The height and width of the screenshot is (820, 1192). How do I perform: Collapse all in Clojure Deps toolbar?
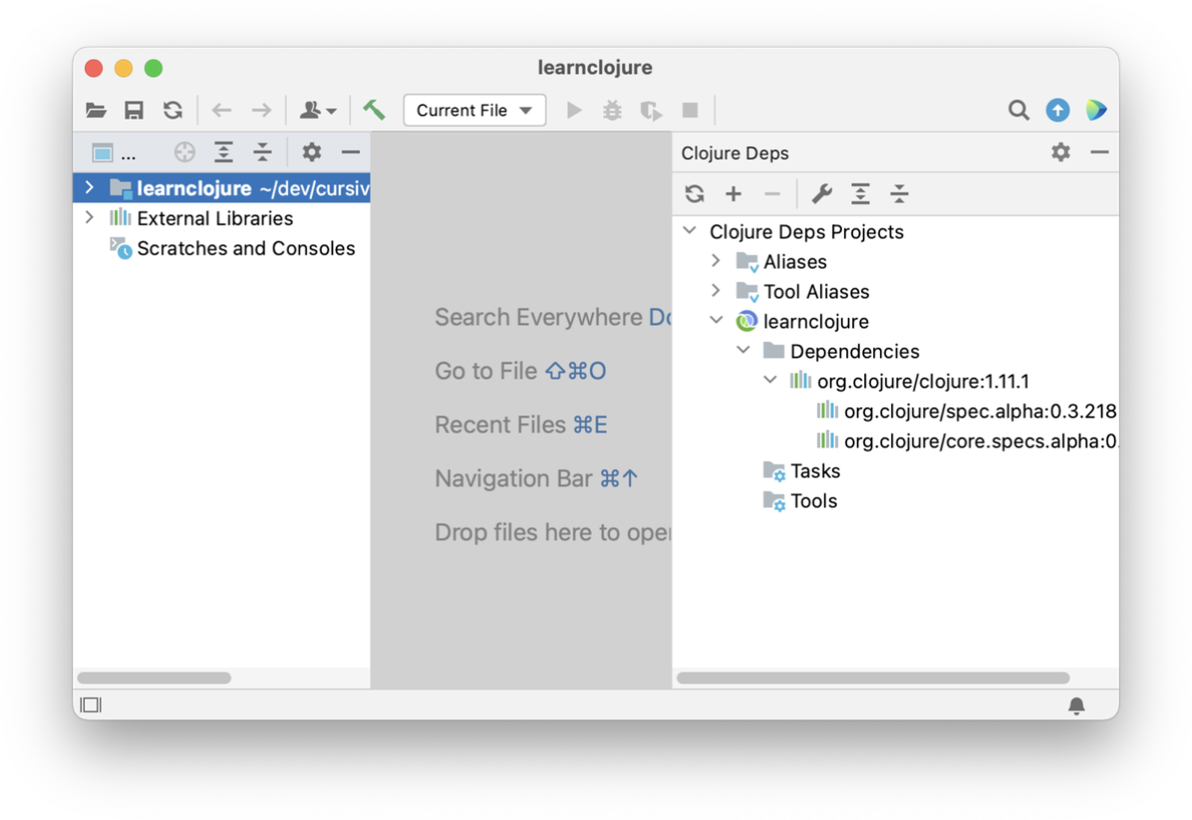tap(899, 193)
